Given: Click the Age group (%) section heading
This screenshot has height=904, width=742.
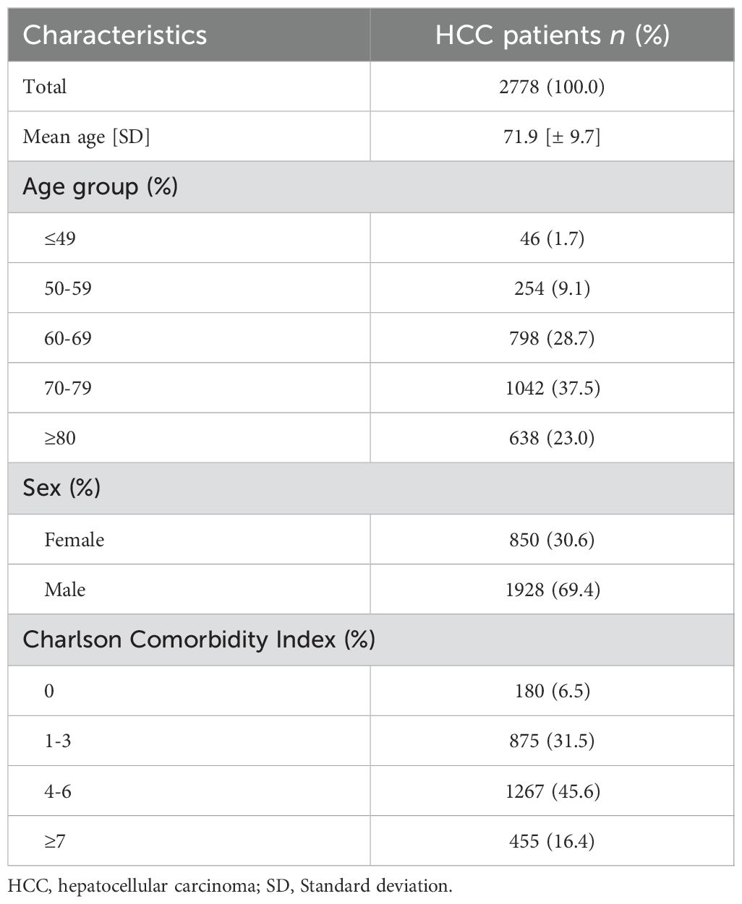Looking at the screenshot, I should pyautogui.click(x=100, y=187).
